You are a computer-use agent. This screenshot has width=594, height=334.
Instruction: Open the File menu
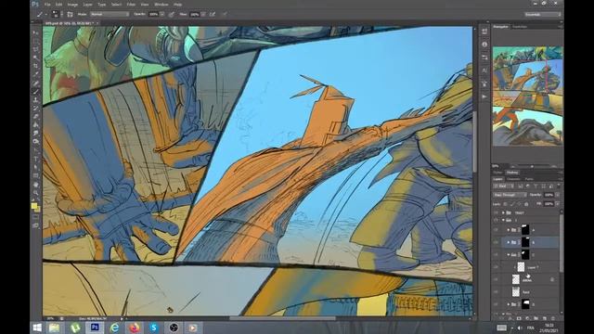(47, 5)
